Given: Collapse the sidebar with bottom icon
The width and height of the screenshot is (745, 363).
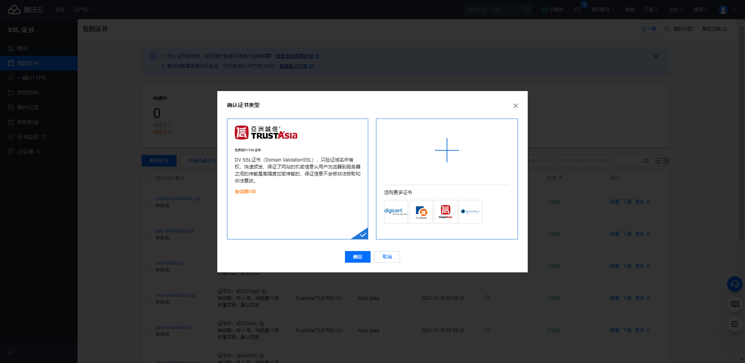Looking at the screenshot, I should tap(11, 352).
